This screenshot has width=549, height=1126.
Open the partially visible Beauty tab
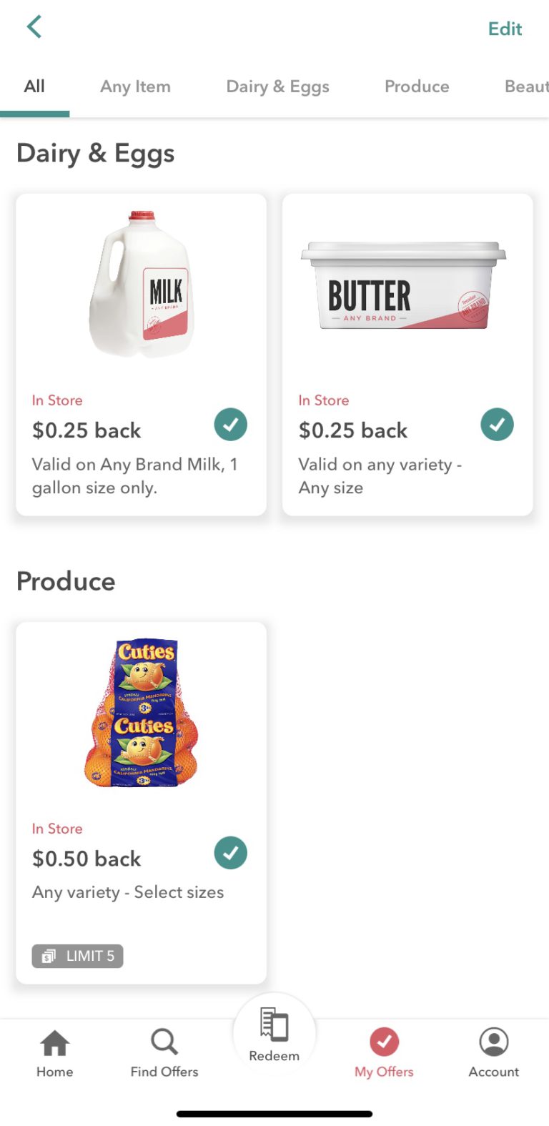[526, 87]
